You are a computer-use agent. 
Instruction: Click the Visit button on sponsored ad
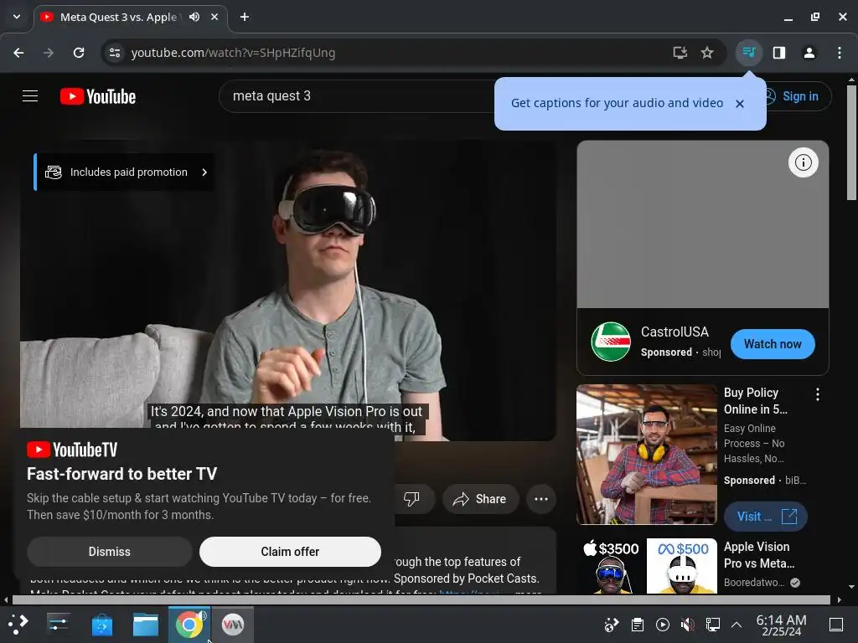point(766,516)
